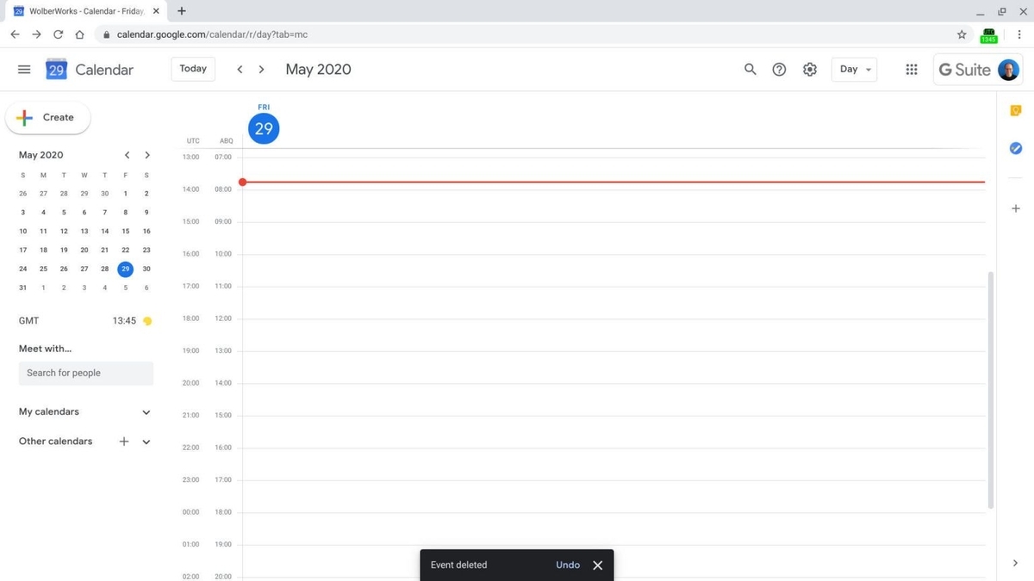This screenshot has width=1034, height=581.
Task: Open Google Tasks in side panel
Action: (1015, 148)
